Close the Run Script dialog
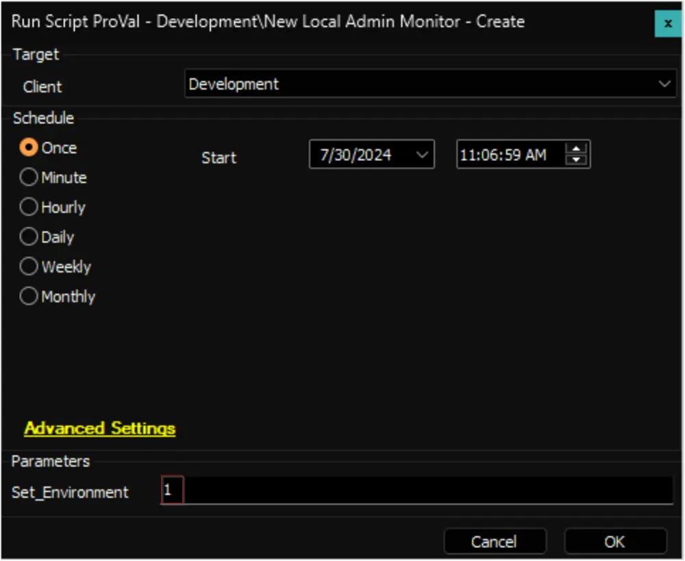Screen dimensions: 685x561 coord(667,23)
